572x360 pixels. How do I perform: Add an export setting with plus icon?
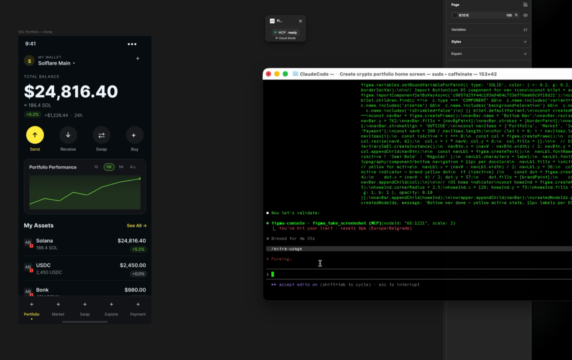click(525, 54)
